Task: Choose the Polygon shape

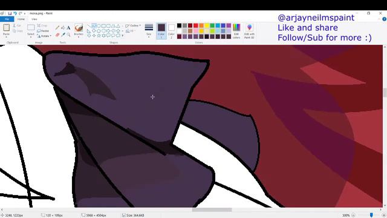Action: point(113,26)
